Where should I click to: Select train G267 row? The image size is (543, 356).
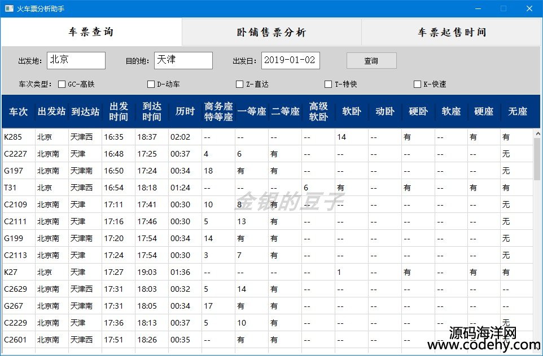click(x=268, y=306)
